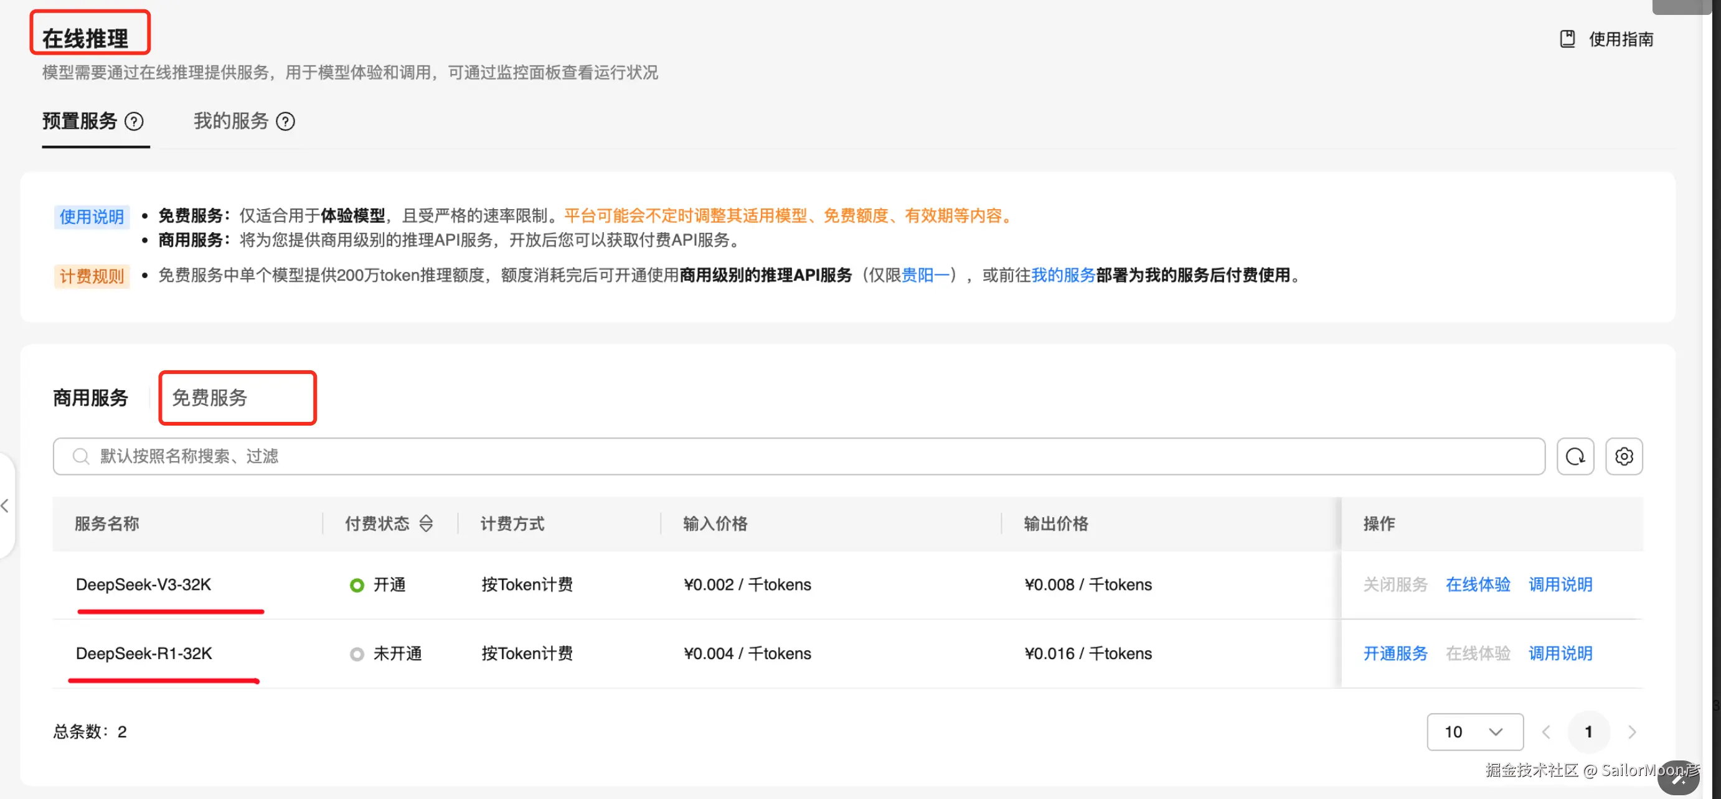Click help icon beside 我的服务
This screenshot has width=1721, height=799.
[x=285, y=121]
